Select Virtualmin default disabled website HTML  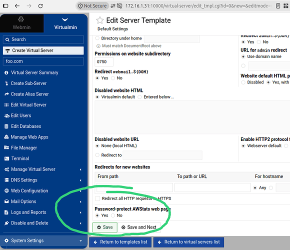[97, 97]
